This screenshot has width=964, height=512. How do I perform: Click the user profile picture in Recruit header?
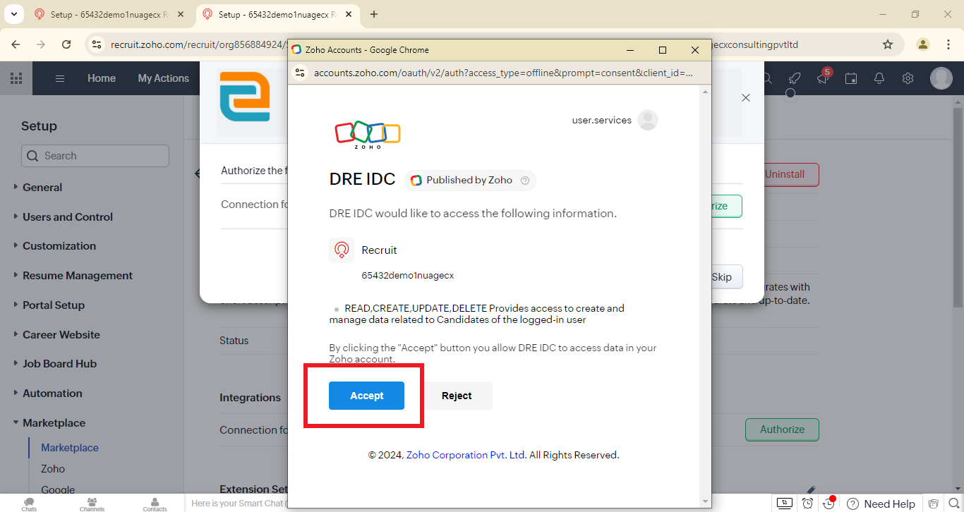(x=941, y=78)
